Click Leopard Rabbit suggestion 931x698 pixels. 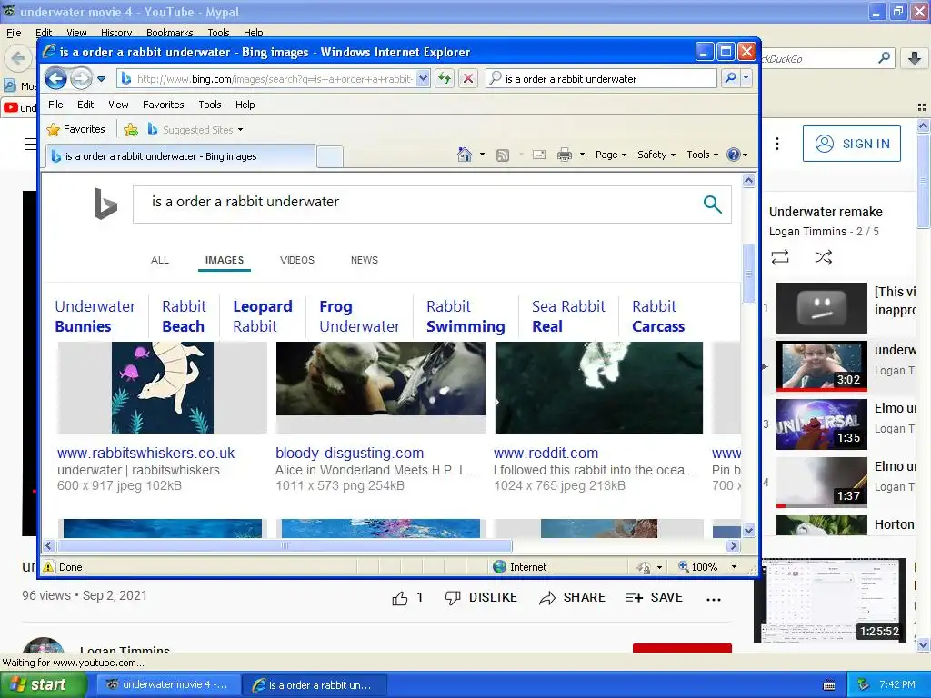pos(263,316)
